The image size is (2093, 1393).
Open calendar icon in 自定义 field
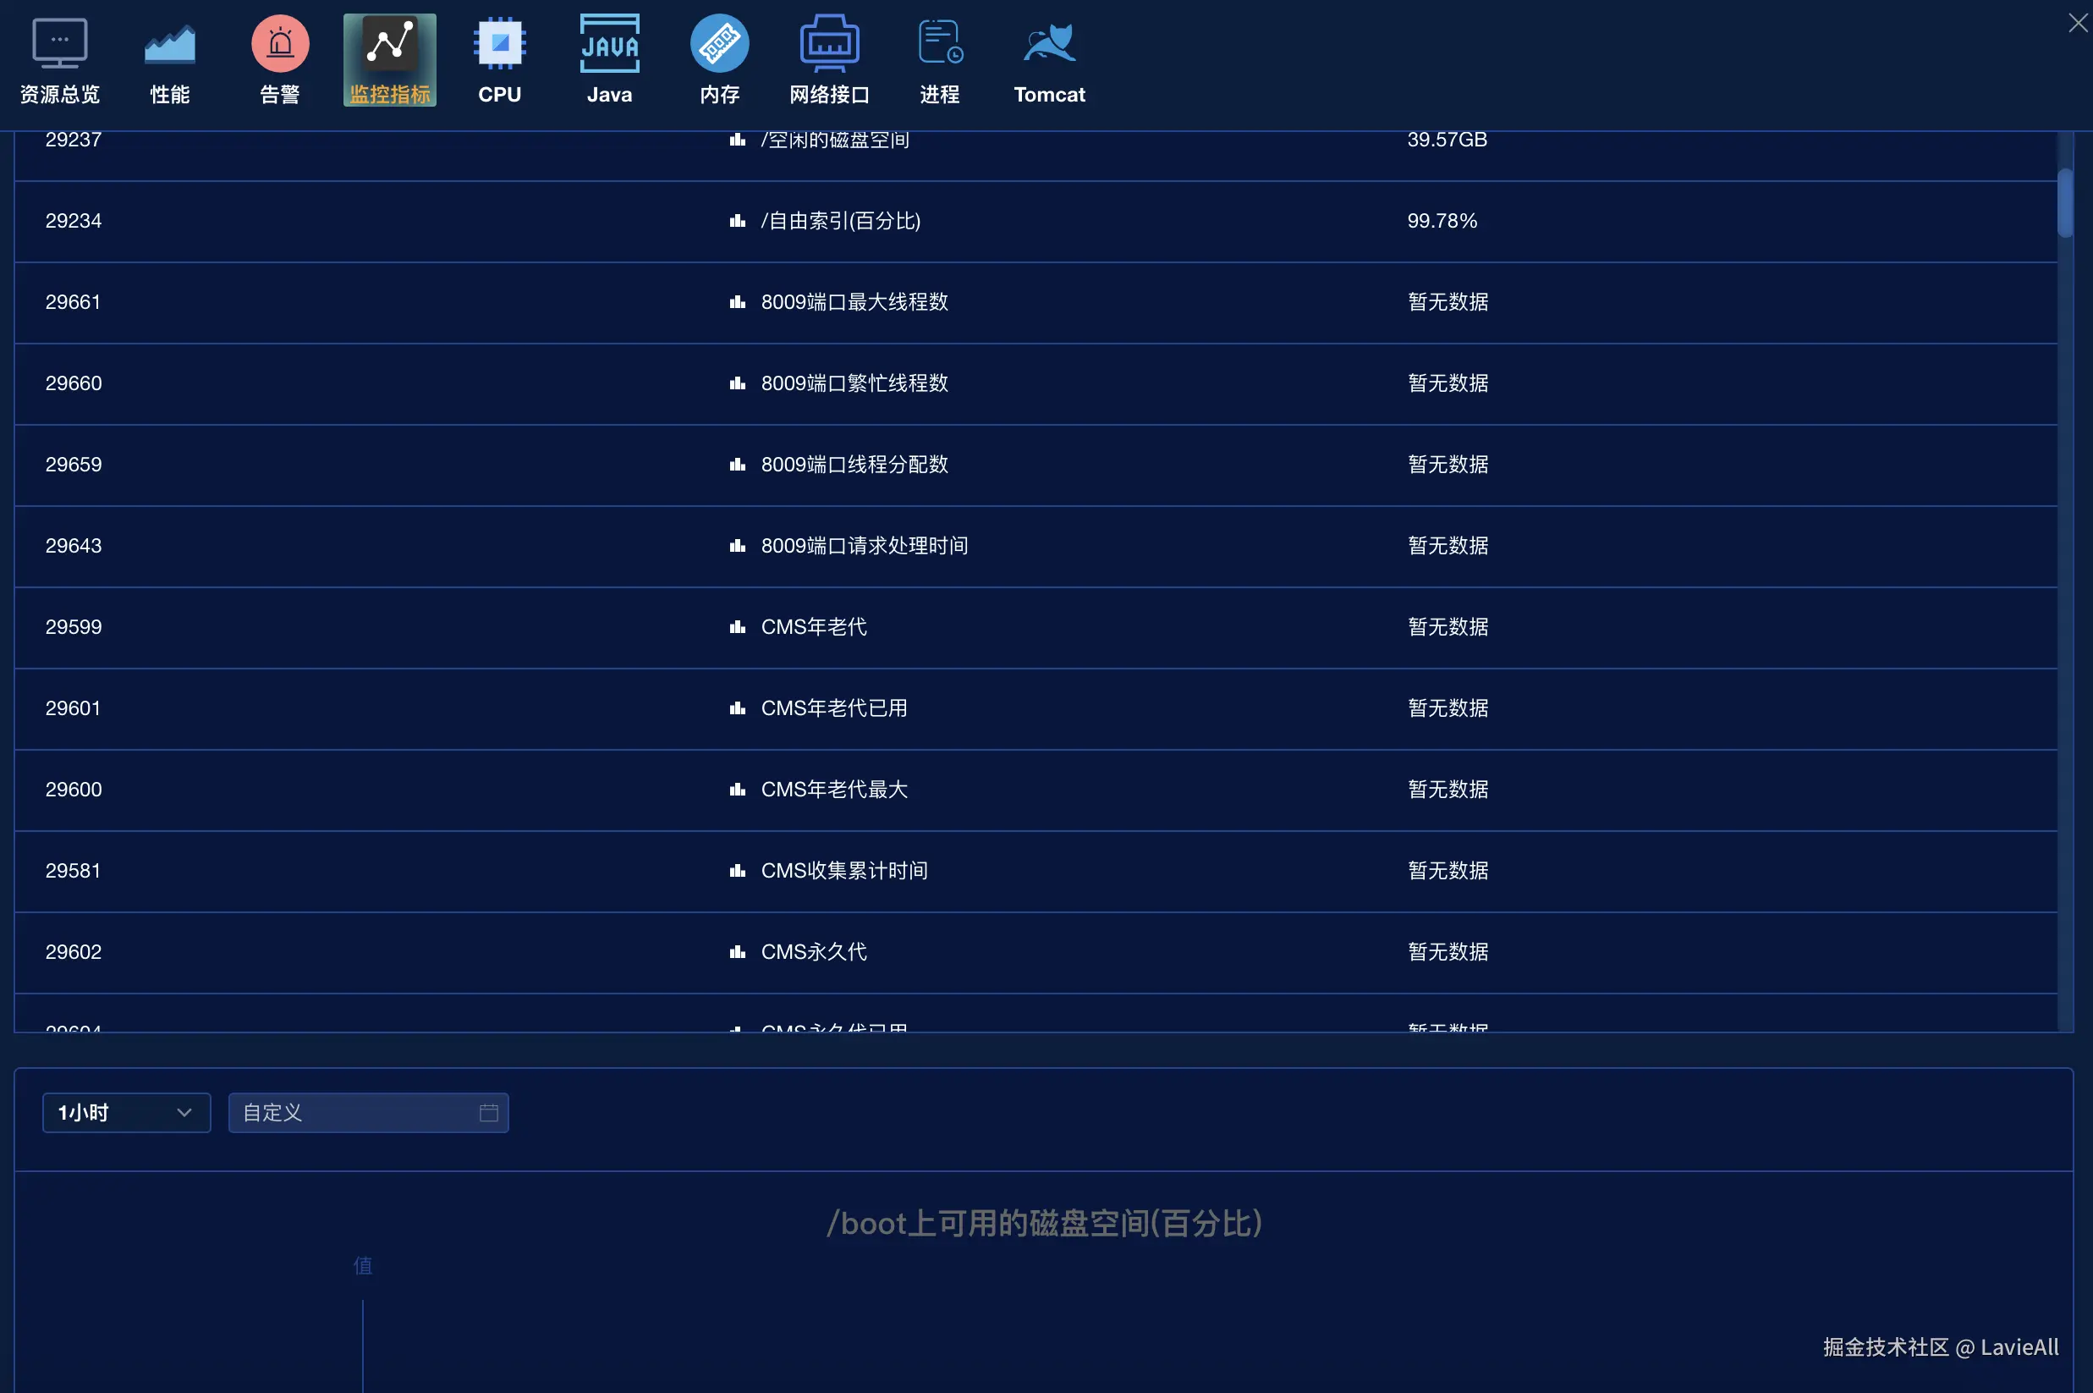click(x=488, y=1112)
